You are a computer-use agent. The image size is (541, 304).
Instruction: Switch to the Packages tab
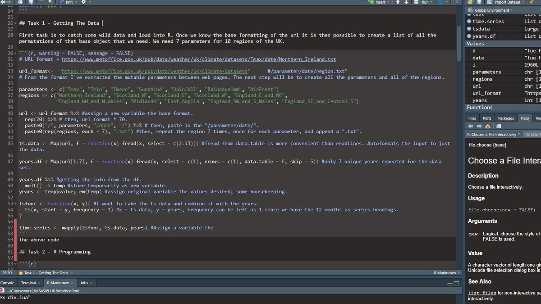click(506, 118)
